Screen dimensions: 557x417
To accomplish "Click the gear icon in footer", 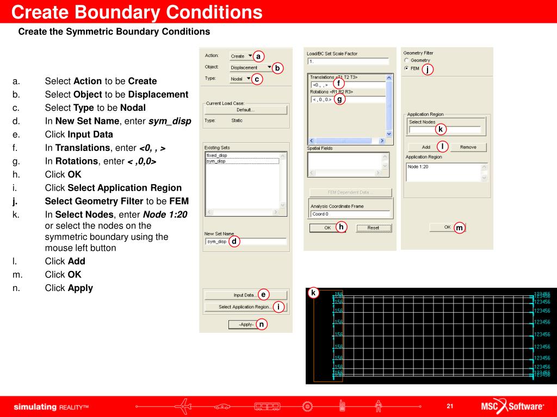I will coord(308,406).
